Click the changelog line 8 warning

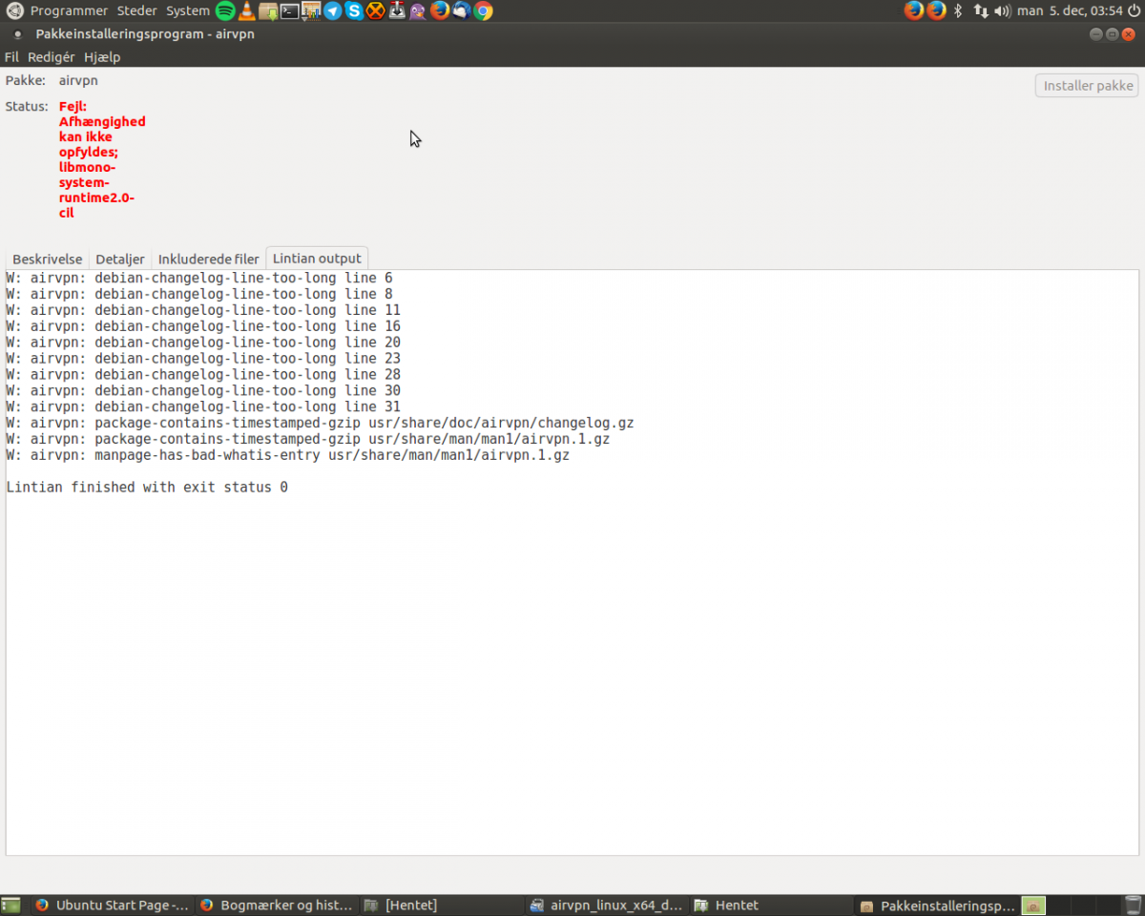click(x=199, y=294)
